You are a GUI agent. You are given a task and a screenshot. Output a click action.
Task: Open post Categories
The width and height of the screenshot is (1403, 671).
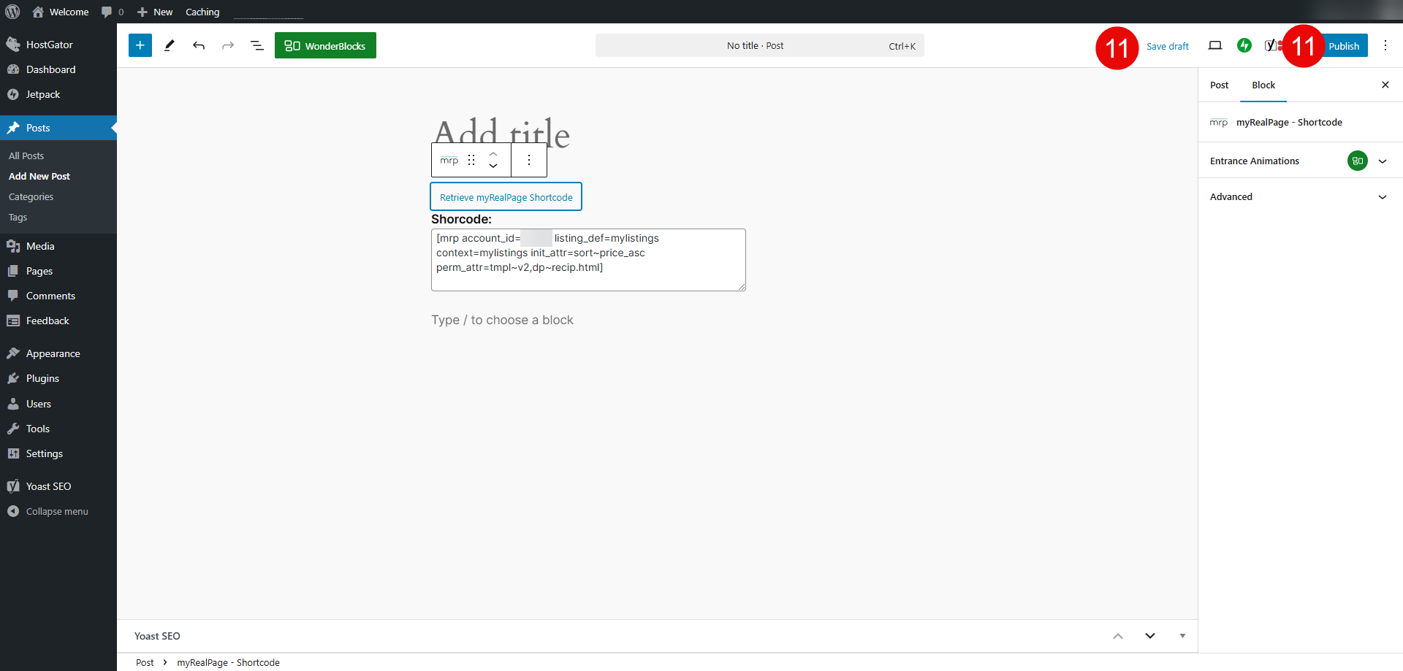pyautogui.click(x=31, y=196)
